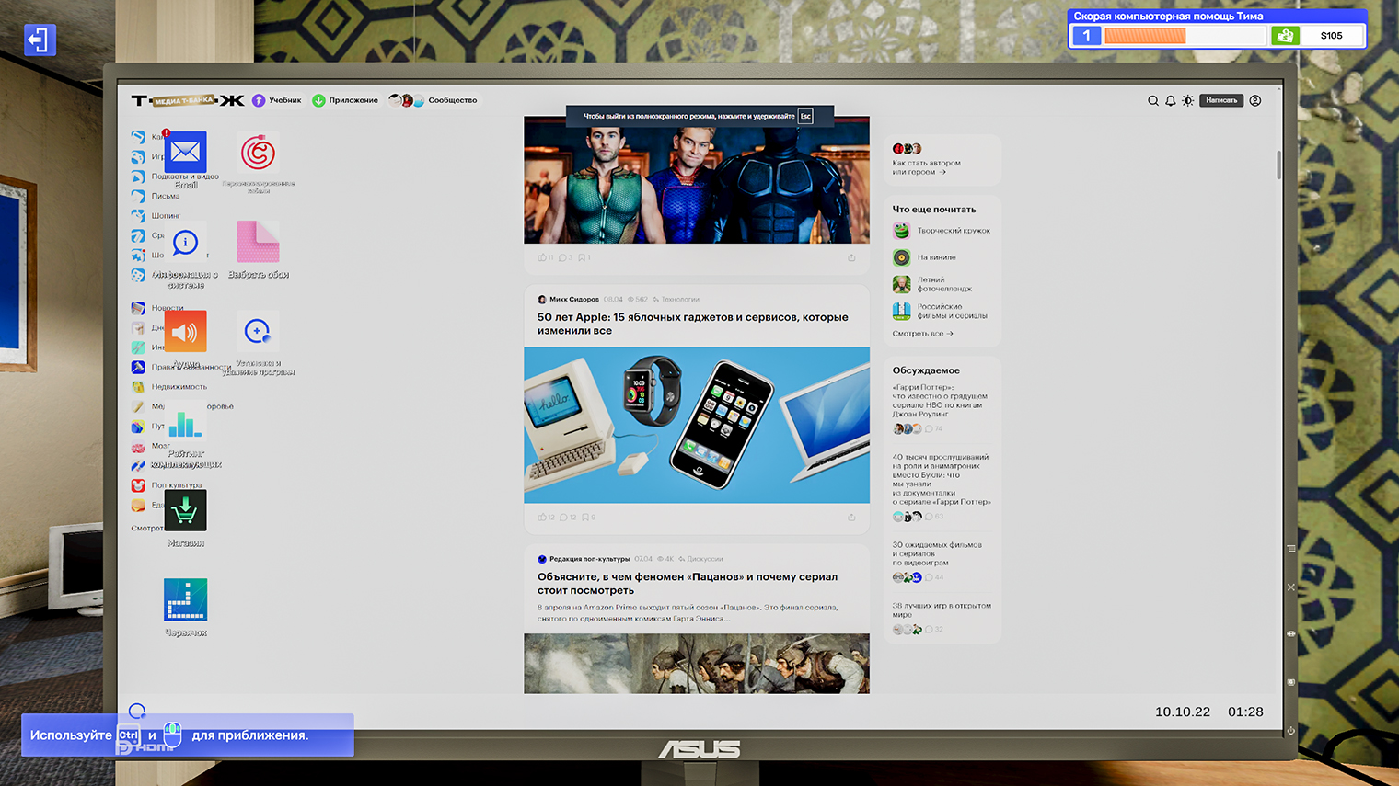
Task: Open comments on the 50 лет Apple article
Action: [567, 517]
